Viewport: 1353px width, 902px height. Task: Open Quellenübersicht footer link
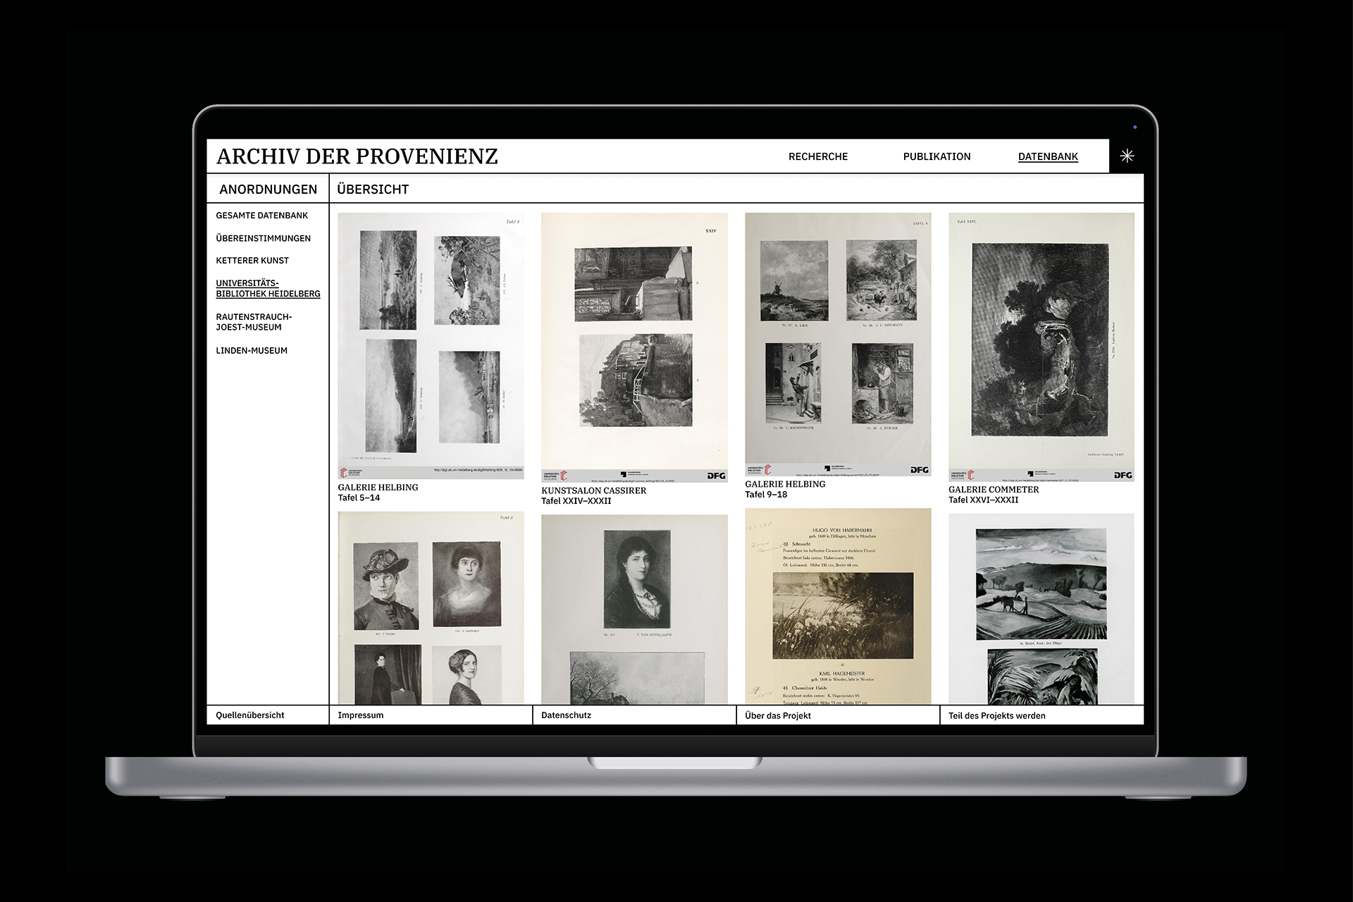(x=250, y=715)
